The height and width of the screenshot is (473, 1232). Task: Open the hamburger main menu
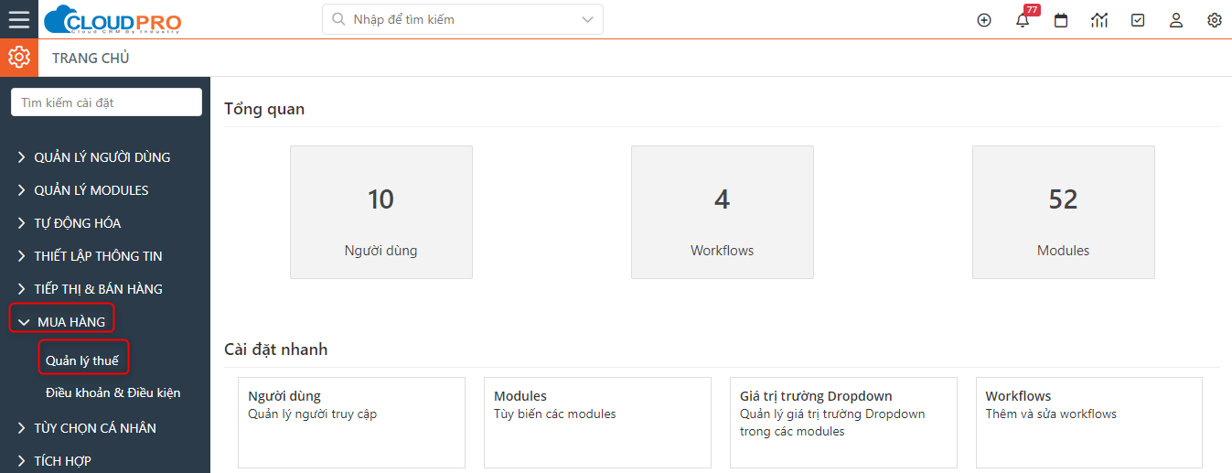point(18,19)
